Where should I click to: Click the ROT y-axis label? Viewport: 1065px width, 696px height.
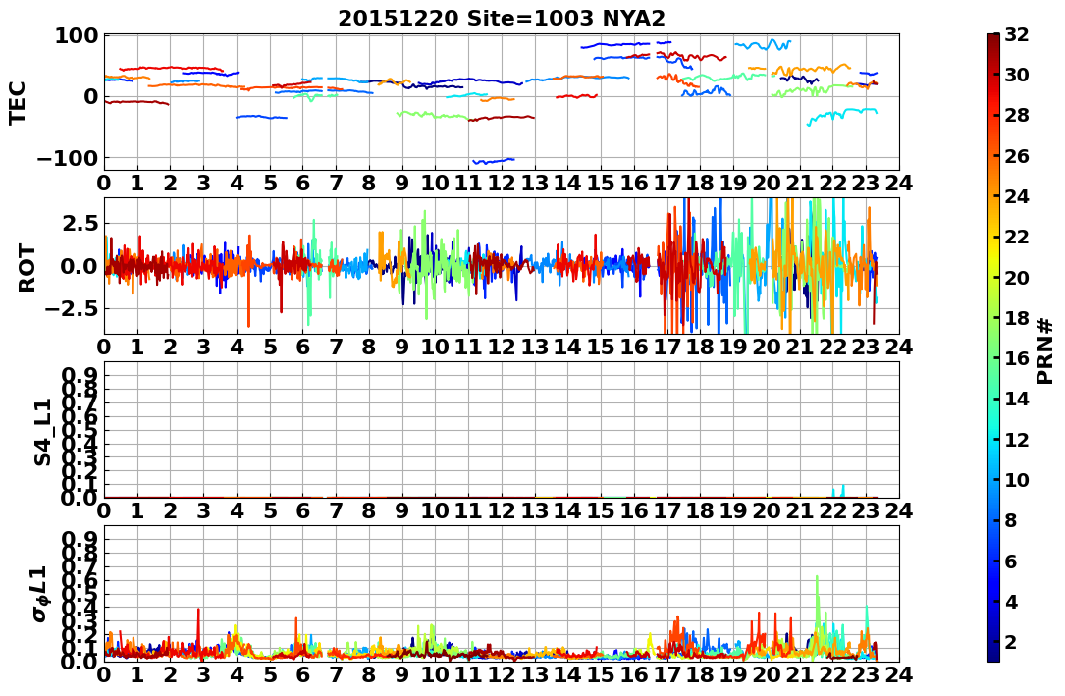(27, 266)
